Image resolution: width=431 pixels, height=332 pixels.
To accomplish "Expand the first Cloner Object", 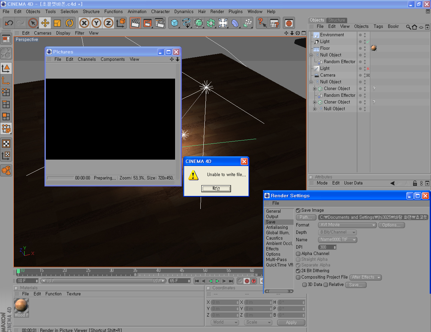I will pyautogui.click(x=315, y=89).
